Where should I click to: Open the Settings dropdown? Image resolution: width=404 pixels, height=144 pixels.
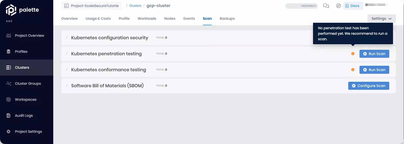pos(381,18)
